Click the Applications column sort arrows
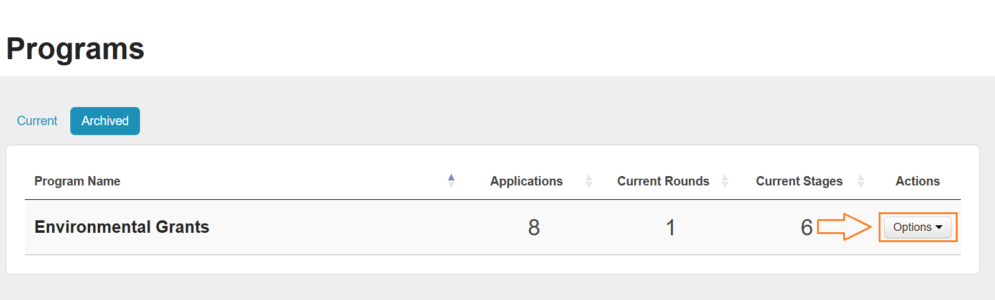The height and width of the screenshot is (300, 995). coord(589,181)
